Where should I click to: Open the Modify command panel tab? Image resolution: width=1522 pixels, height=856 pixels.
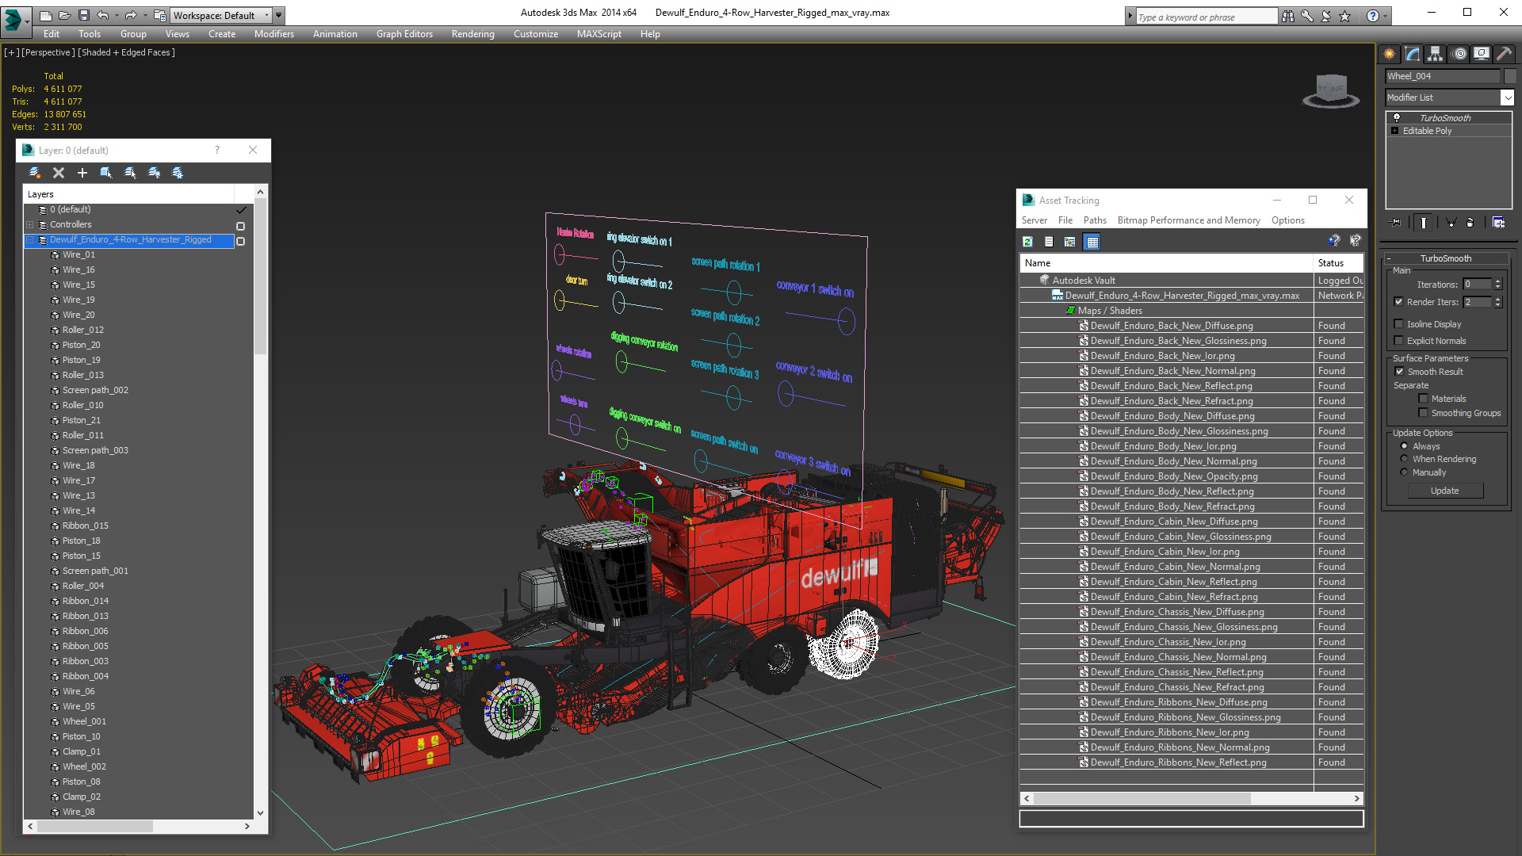coord(1413,54)
